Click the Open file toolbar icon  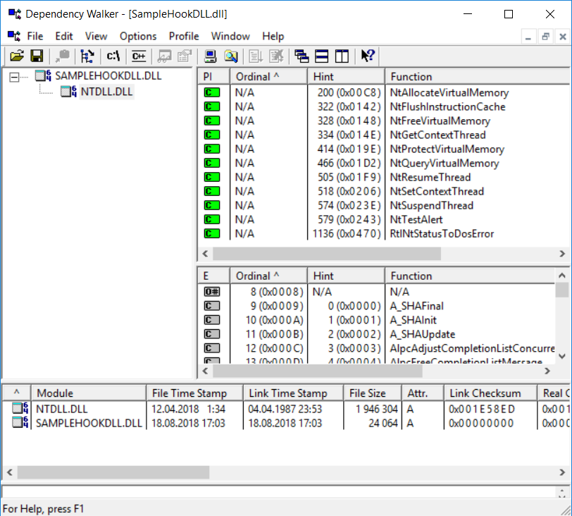pyautogui.click(x=17, y=56)
